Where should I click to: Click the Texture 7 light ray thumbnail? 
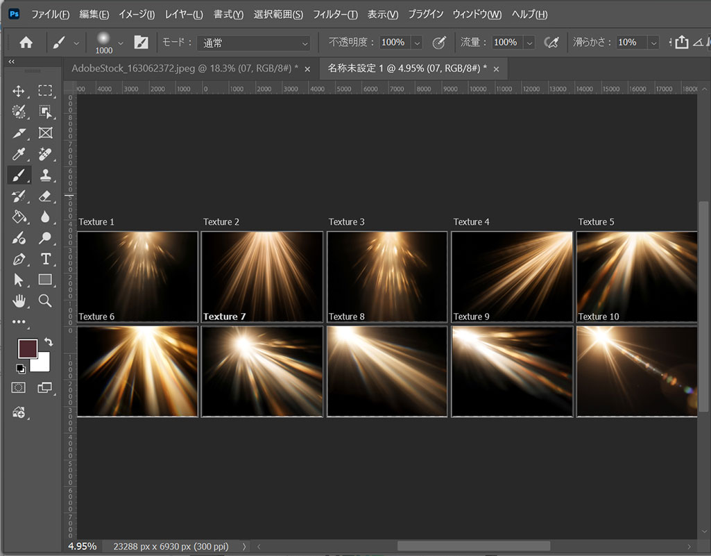coord(262,371)
